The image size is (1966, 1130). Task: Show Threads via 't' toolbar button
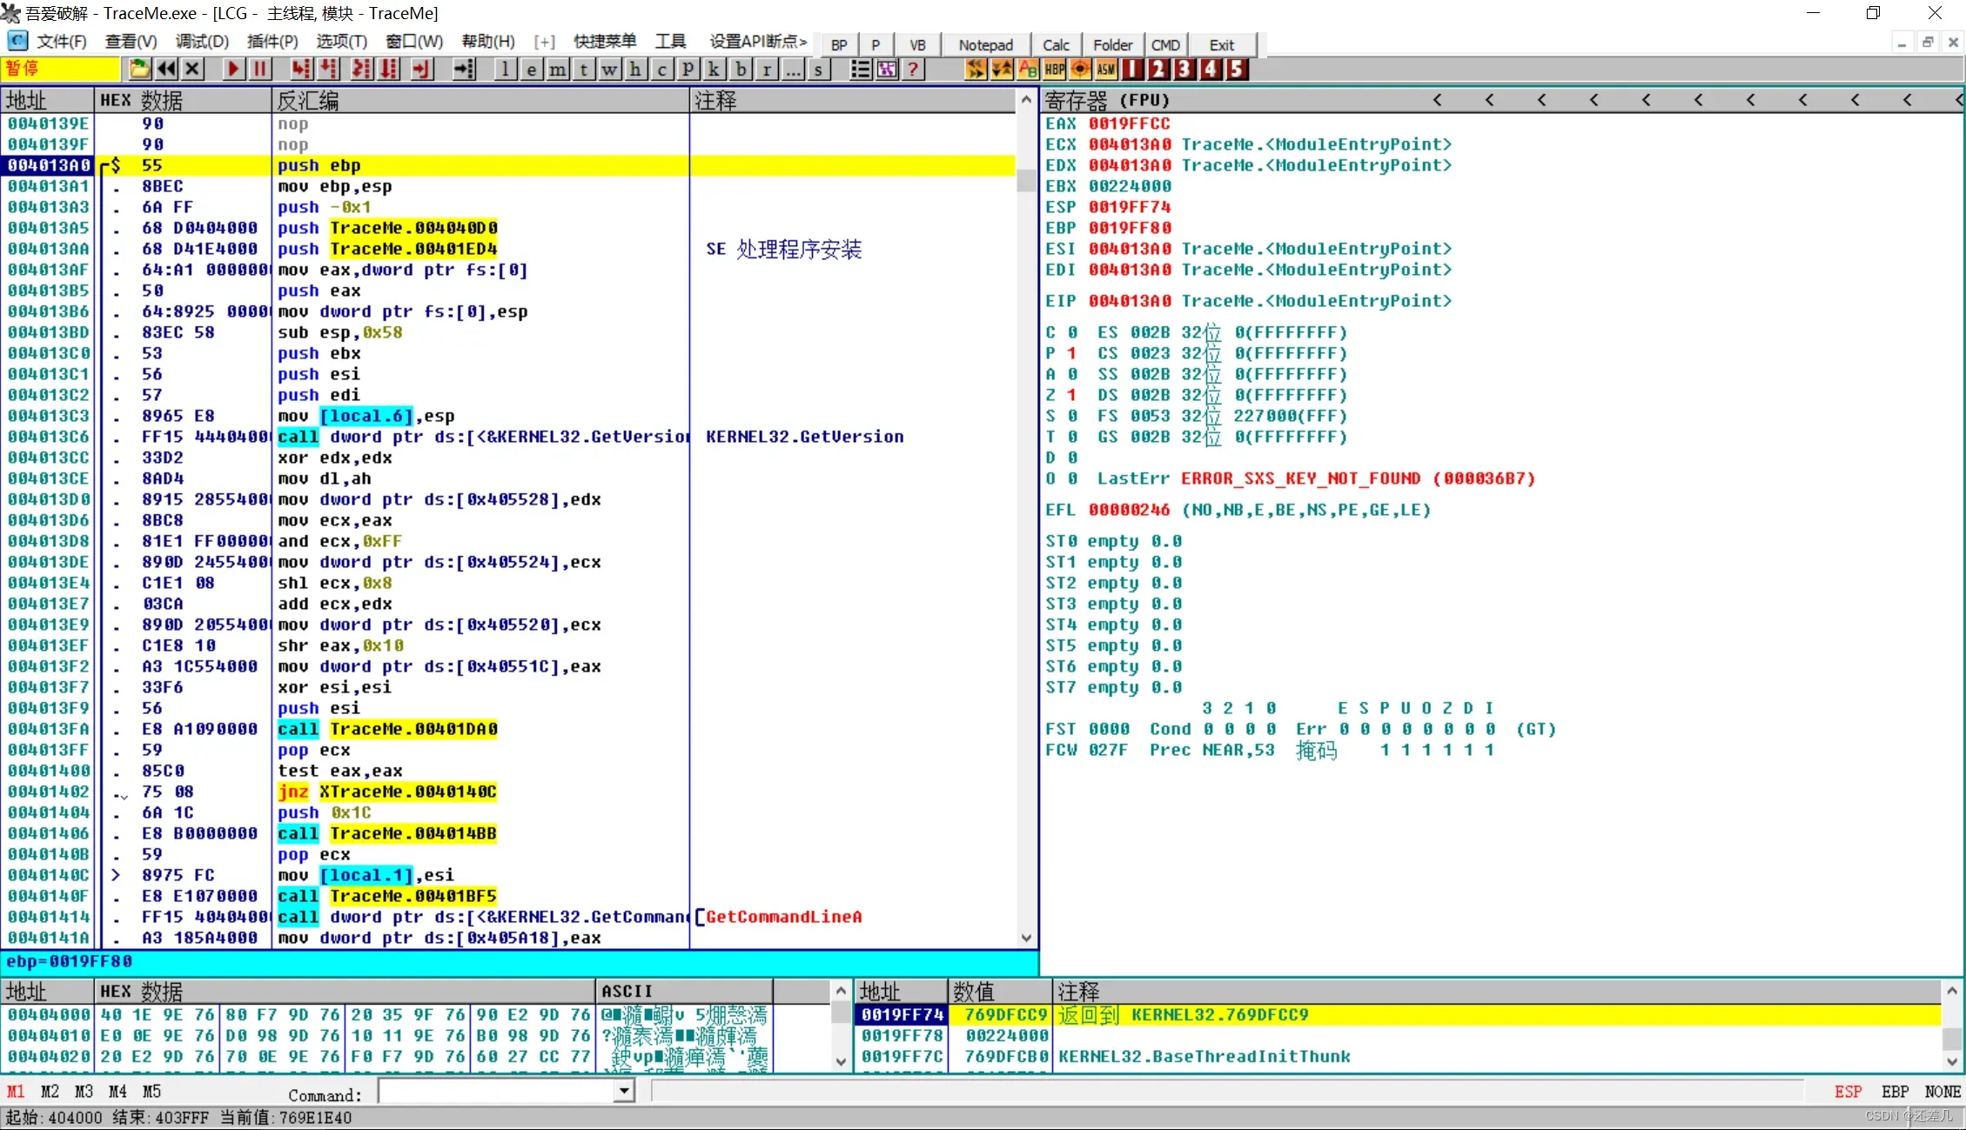(584, 69)
